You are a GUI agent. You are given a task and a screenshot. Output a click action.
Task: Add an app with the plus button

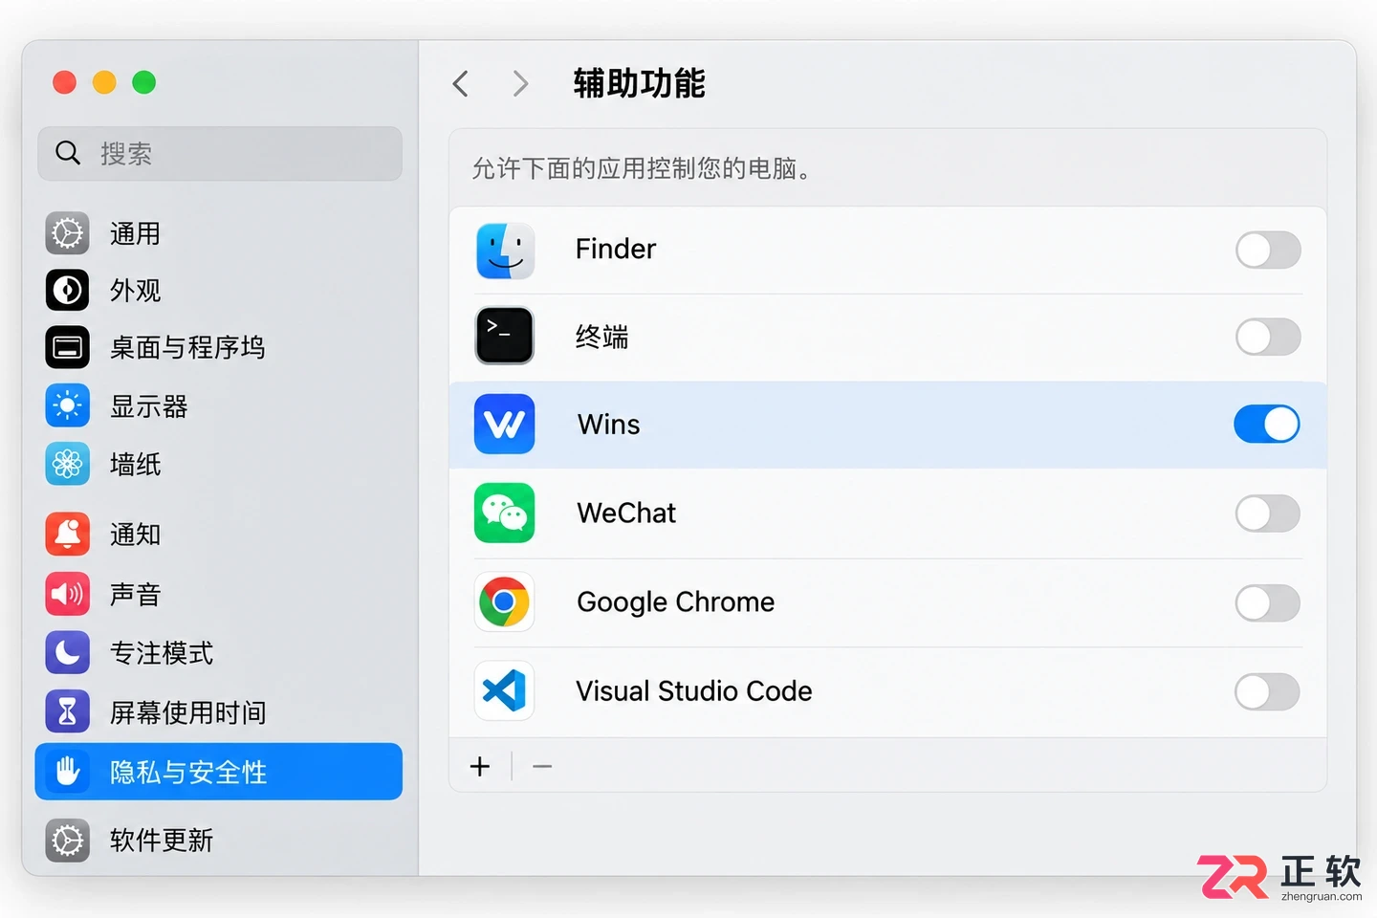tap(480, 767)
